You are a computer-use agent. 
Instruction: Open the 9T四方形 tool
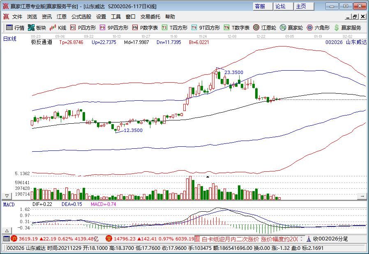[x=205, y=28]
